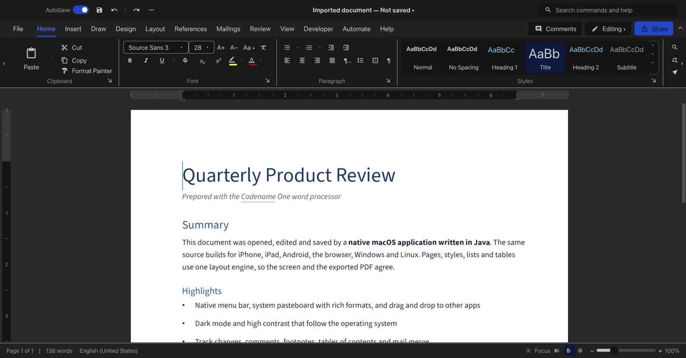Click the Share button
This screenshot has width=686, height=358.
[x=654, y=29]
